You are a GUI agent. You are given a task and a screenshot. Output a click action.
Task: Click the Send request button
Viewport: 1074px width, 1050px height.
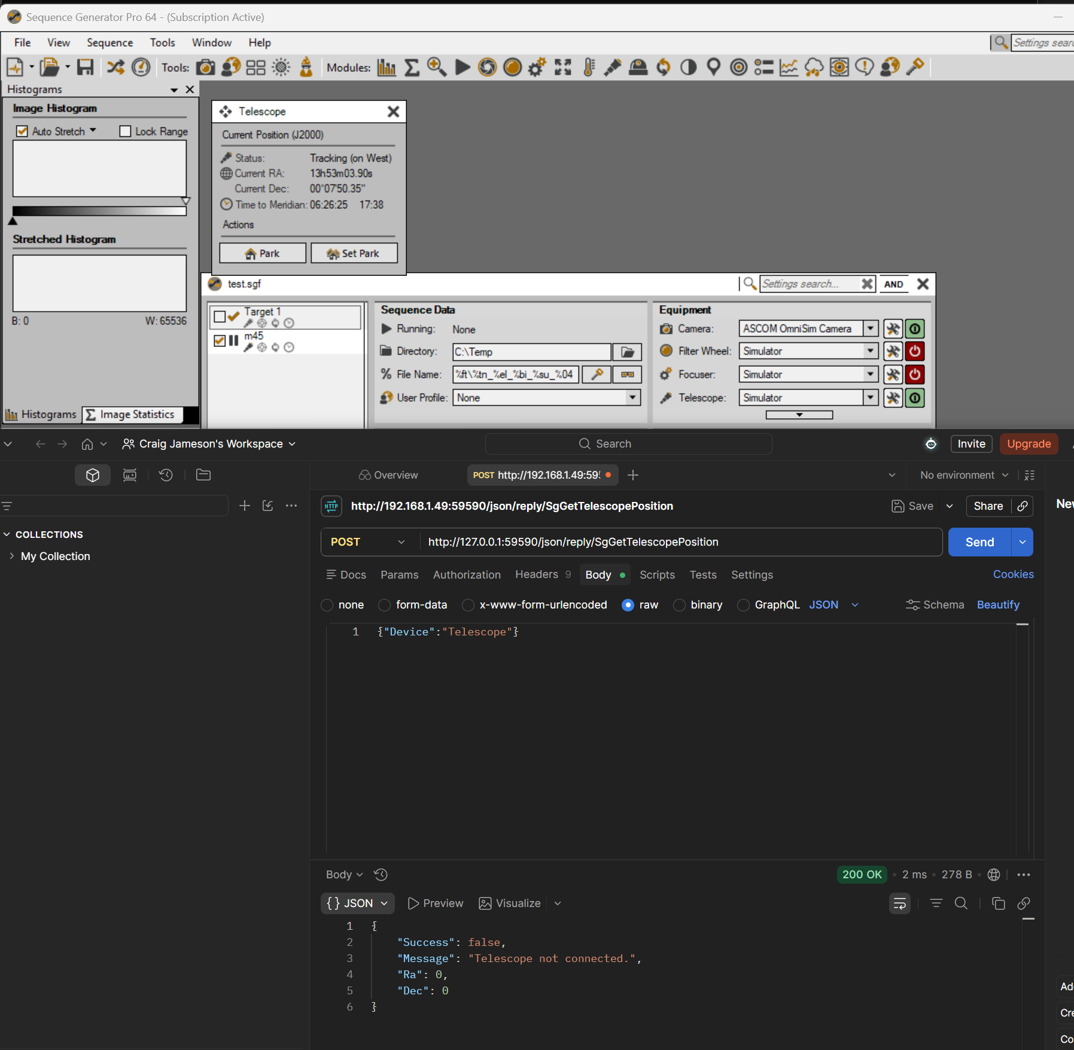click(979, 542)
